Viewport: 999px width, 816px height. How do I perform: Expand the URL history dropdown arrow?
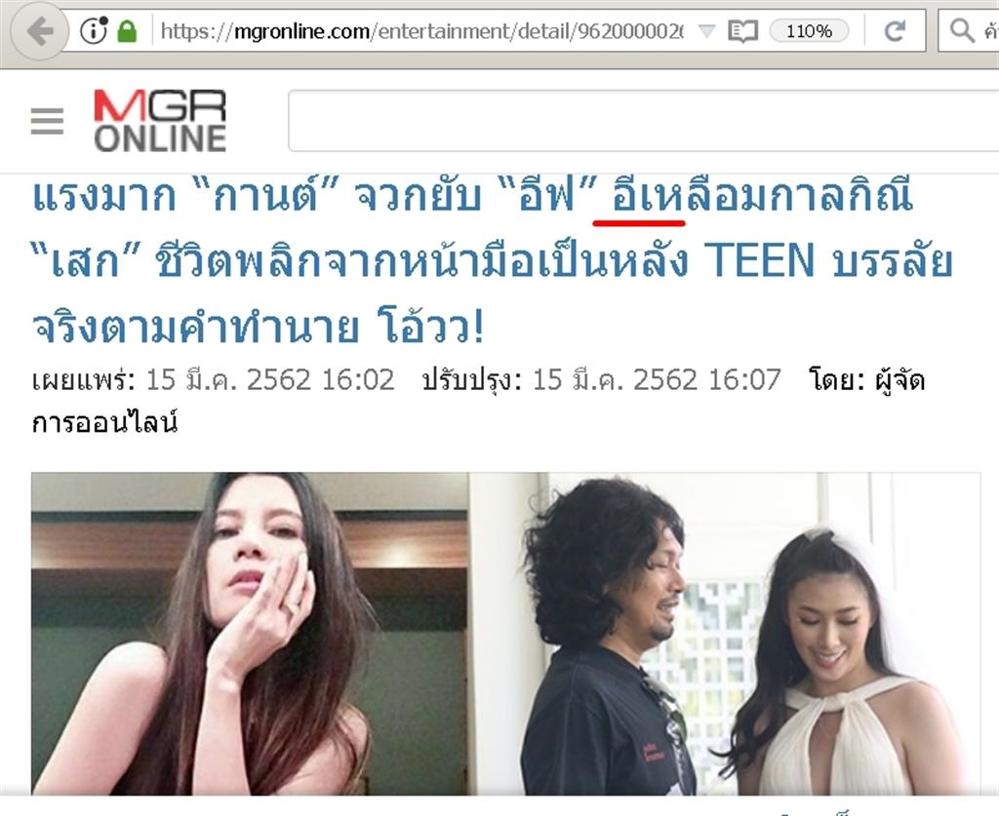706,30
